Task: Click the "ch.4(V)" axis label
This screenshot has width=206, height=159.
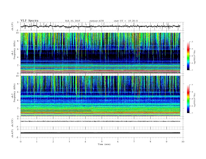Action: click(12, 133)
